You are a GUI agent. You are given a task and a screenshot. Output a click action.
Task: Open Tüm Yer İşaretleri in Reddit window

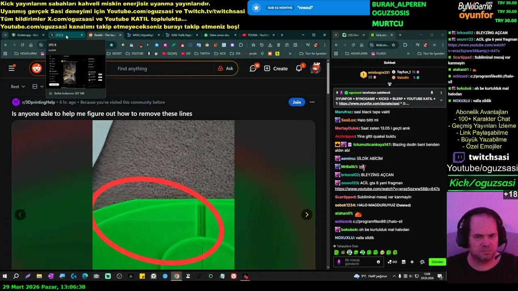[x=312, y=53]
